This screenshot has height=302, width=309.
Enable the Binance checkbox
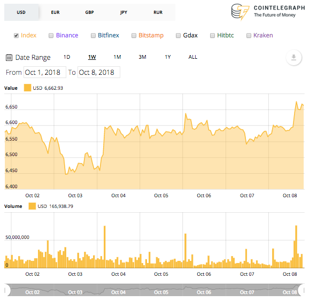point(51,35)
